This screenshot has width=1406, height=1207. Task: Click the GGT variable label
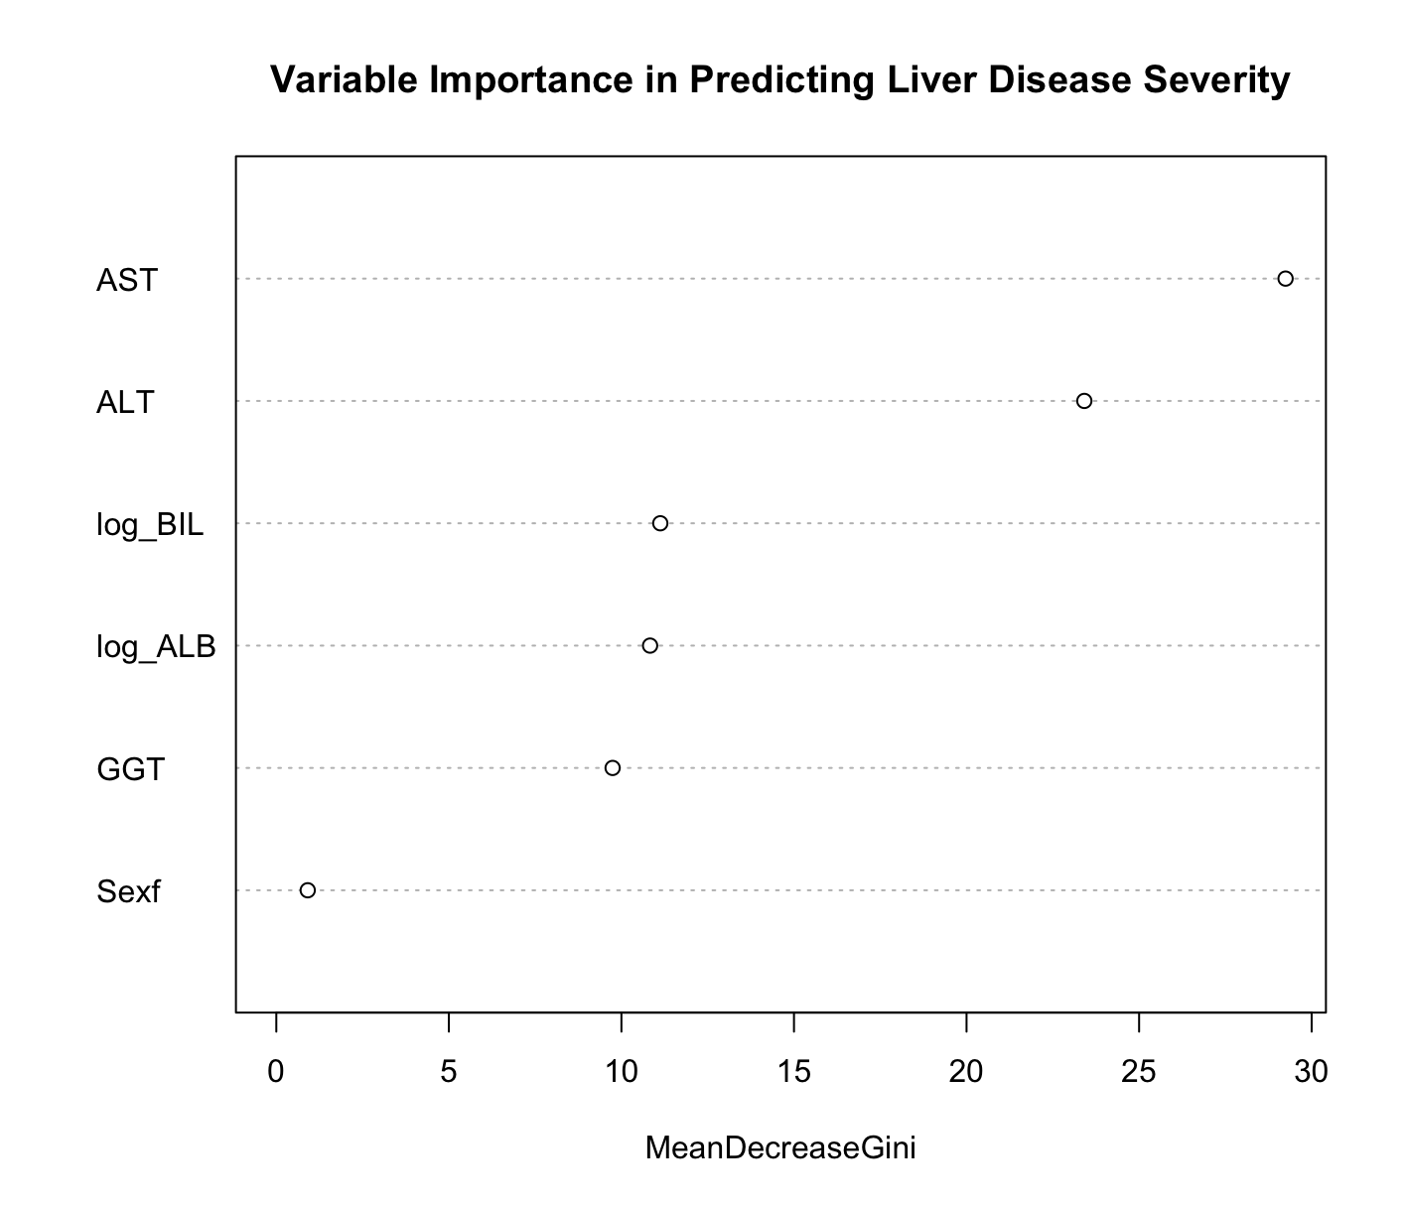pos(130,769)
